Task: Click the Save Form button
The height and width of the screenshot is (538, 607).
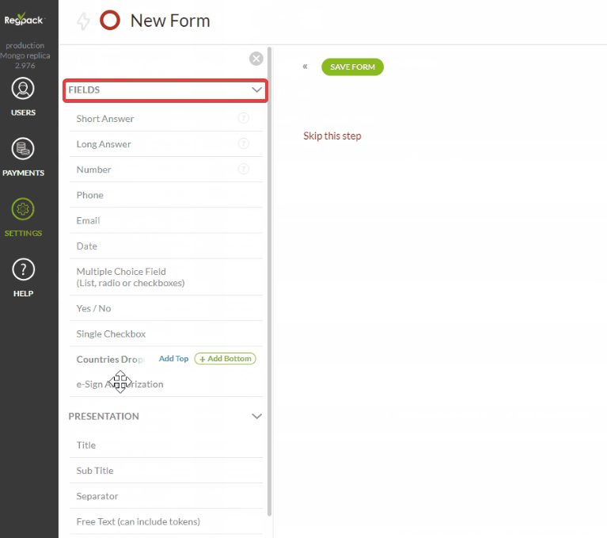Action: (x=352, y=67)
